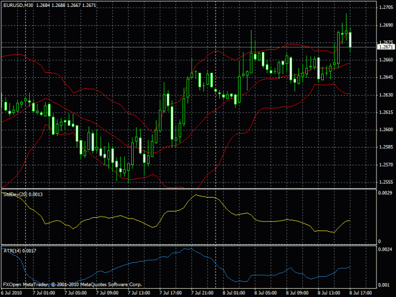Click the 8 Jul 13:00 time label
The image size is (396, 297).
point(329,293)
